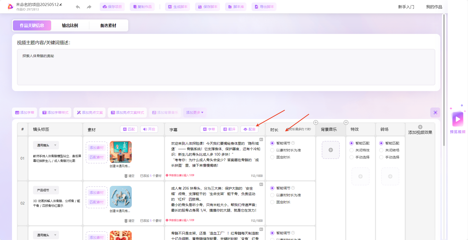Open the 预览视频 preview icon on the right
Screen dimensions: 468x240
point(457,119)
